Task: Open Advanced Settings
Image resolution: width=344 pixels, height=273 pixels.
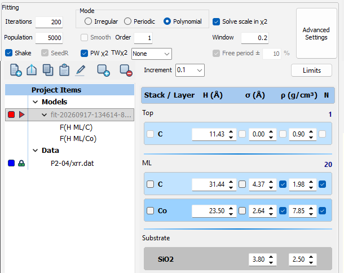Action: tap(316, 33)
